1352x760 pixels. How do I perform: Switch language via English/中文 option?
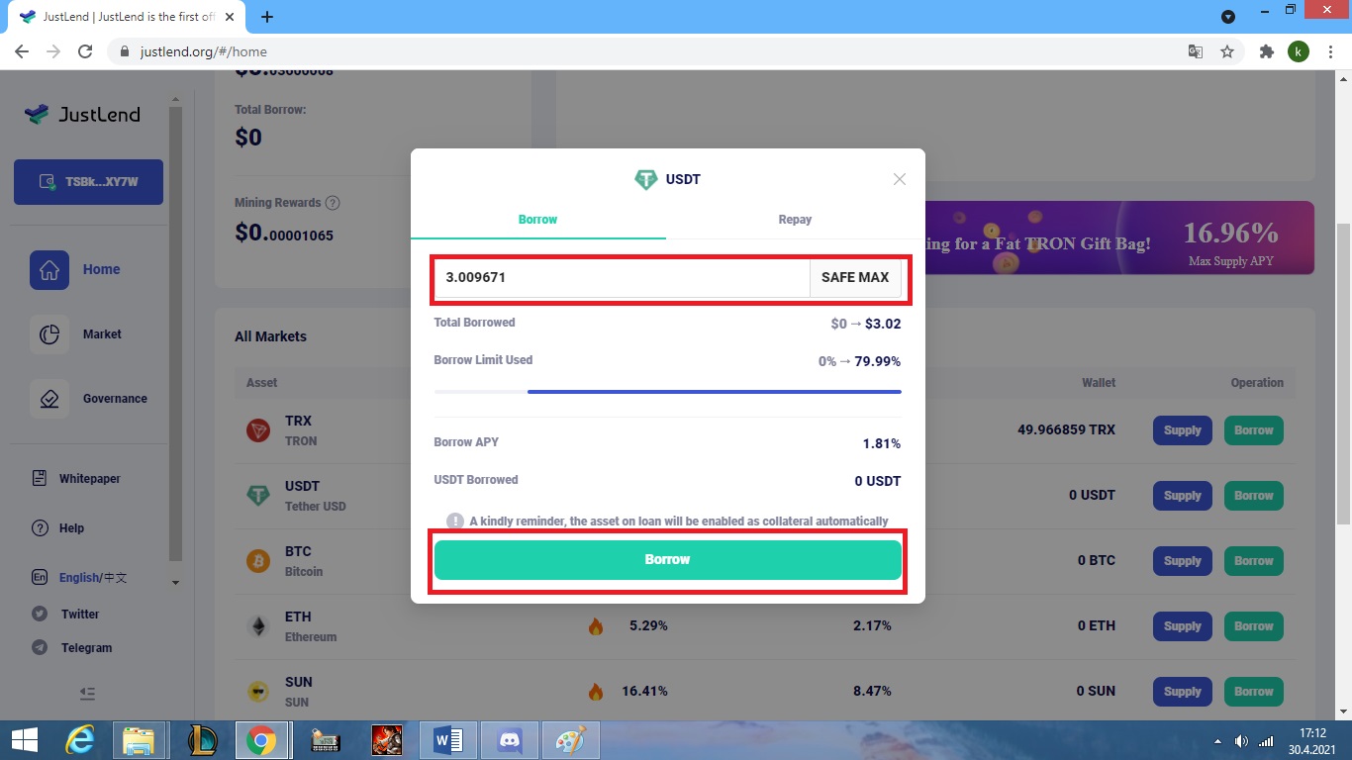point(93,578)
